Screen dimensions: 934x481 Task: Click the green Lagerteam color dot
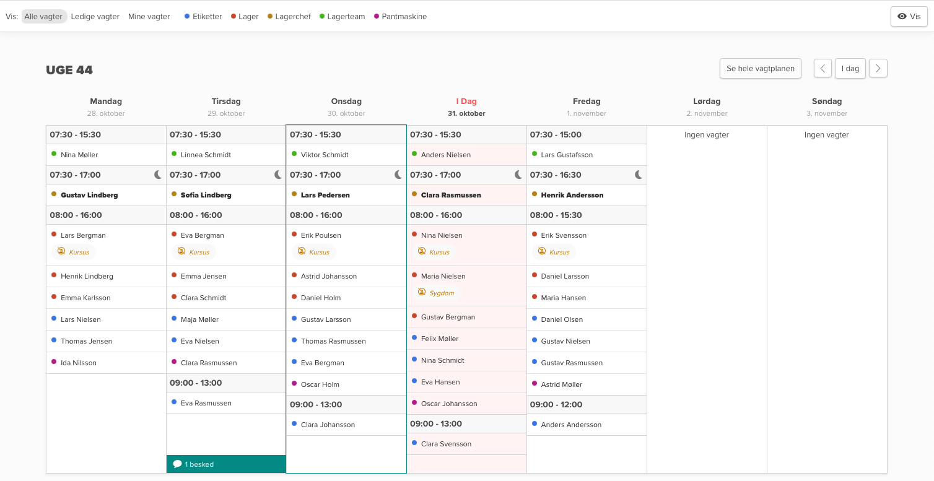pyautogui.click(x=322, y=17)
